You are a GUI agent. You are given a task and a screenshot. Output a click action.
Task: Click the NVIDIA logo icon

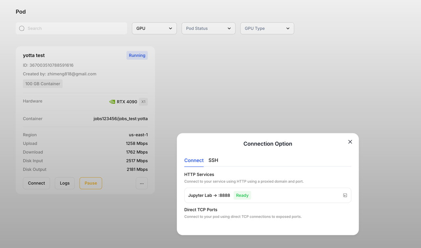pyautogui.click(x=112, y=102)
